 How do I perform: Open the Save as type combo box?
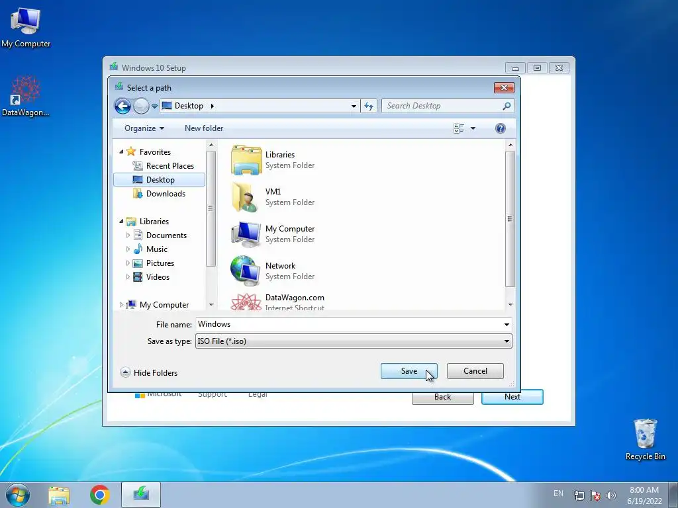[354, 341]
